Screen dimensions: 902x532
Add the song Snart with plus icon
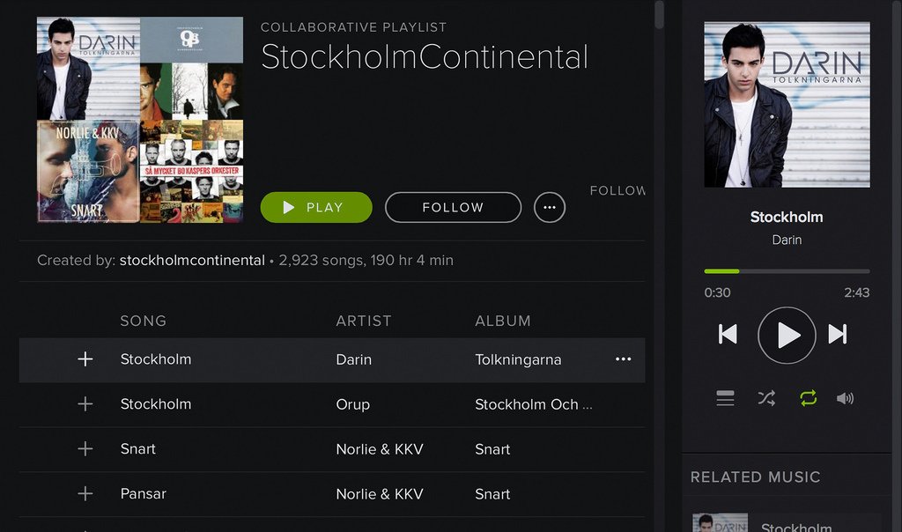tap(85, 449)
